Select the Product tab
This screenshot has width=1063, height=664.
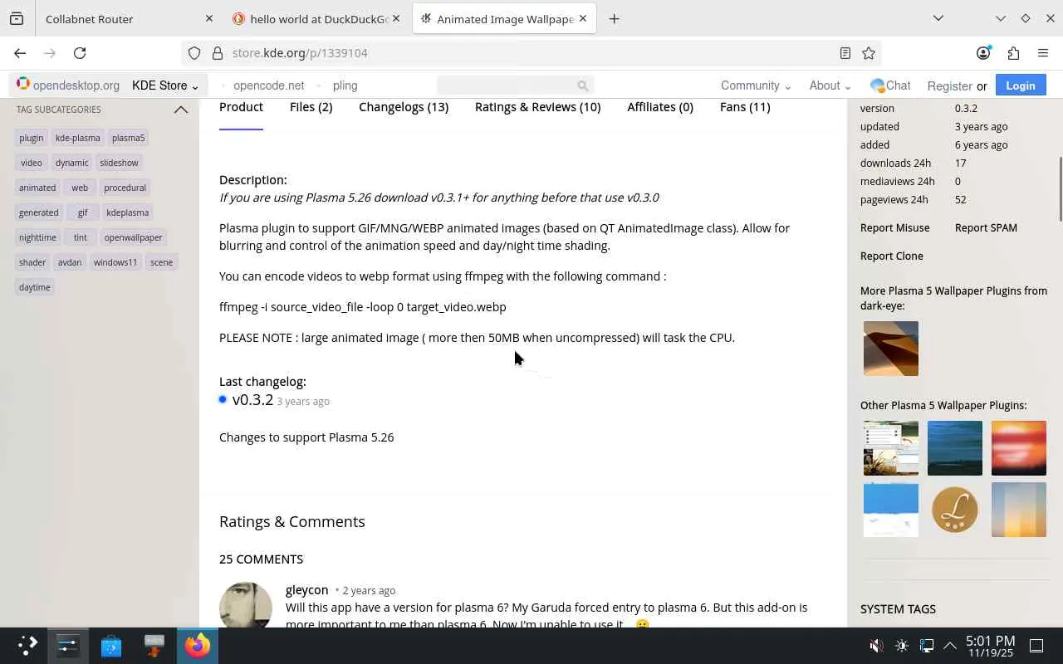[241, 107]
